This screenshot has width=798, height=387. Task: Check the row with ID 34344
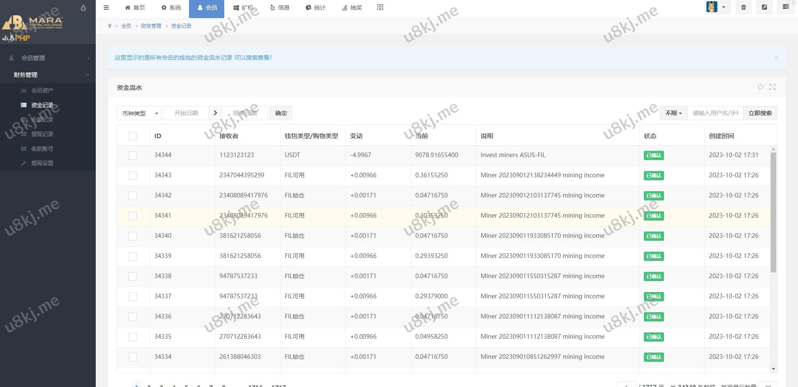coord(133,155)
